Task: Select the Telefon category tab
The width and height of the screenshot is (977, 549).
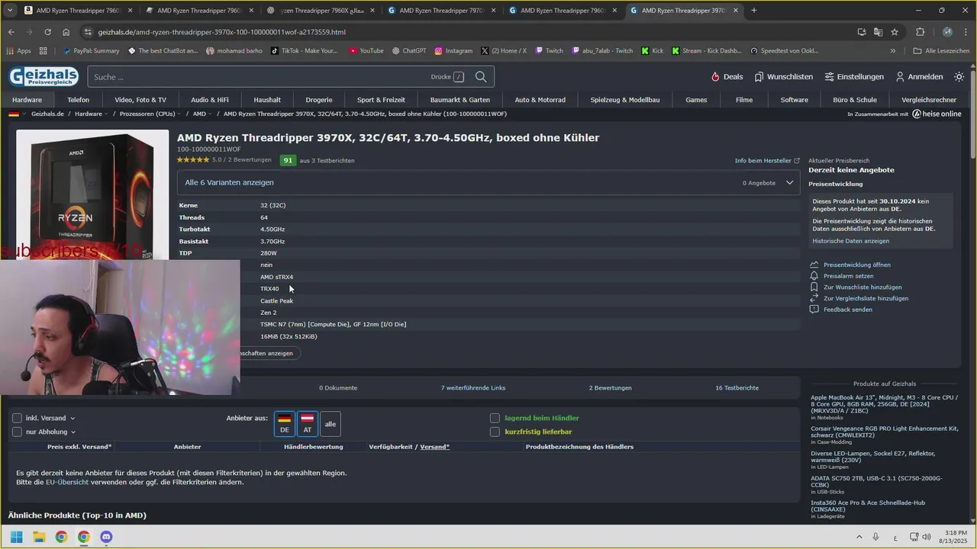Action: tap(78, 100)
